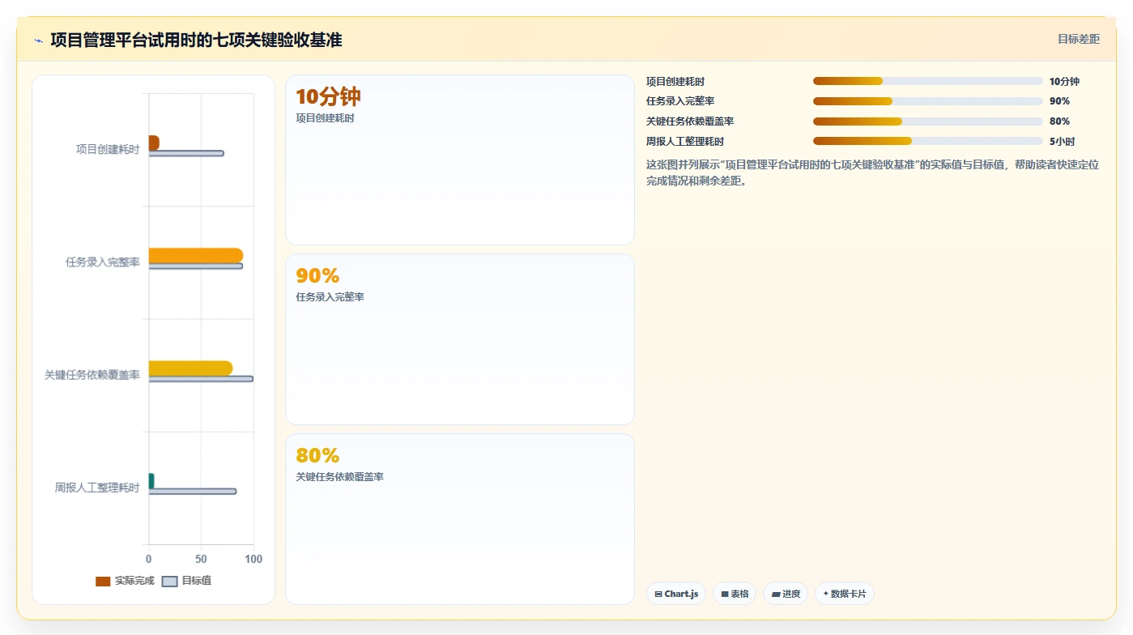The height and width of the screenshot is (635, 1133).
Task: Click the 5小时 value in the progress list
Action: click(x=1062, y=142)
